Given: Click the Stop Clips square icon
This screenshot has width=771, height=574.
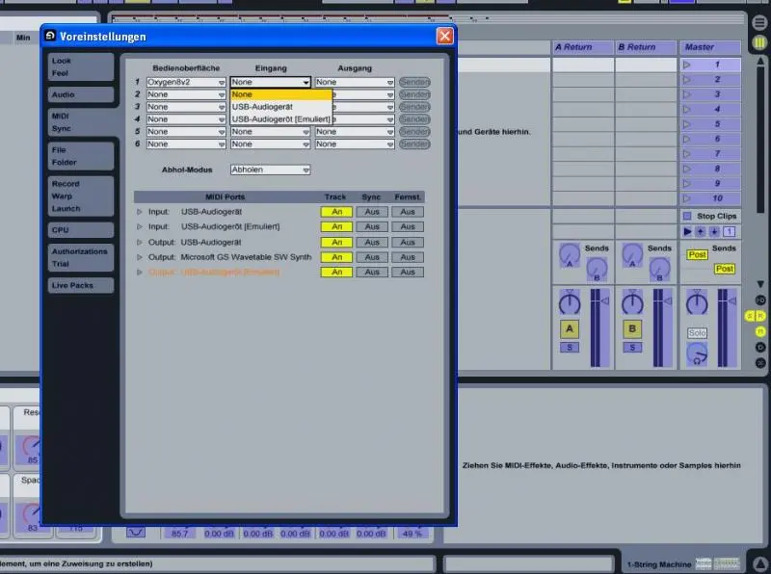Looking at the screenshot, I should tap(687, 216).
